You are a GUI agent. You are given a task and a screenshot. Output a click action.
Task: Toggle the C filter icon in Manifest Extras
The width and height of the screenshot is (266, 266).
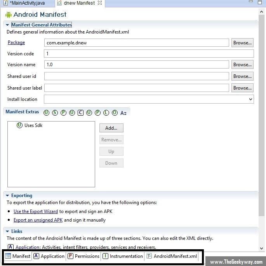tap(80, 113)
